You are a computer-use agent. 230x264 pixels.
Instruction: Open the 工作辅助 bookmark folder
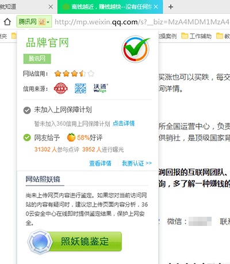(196, 36)
